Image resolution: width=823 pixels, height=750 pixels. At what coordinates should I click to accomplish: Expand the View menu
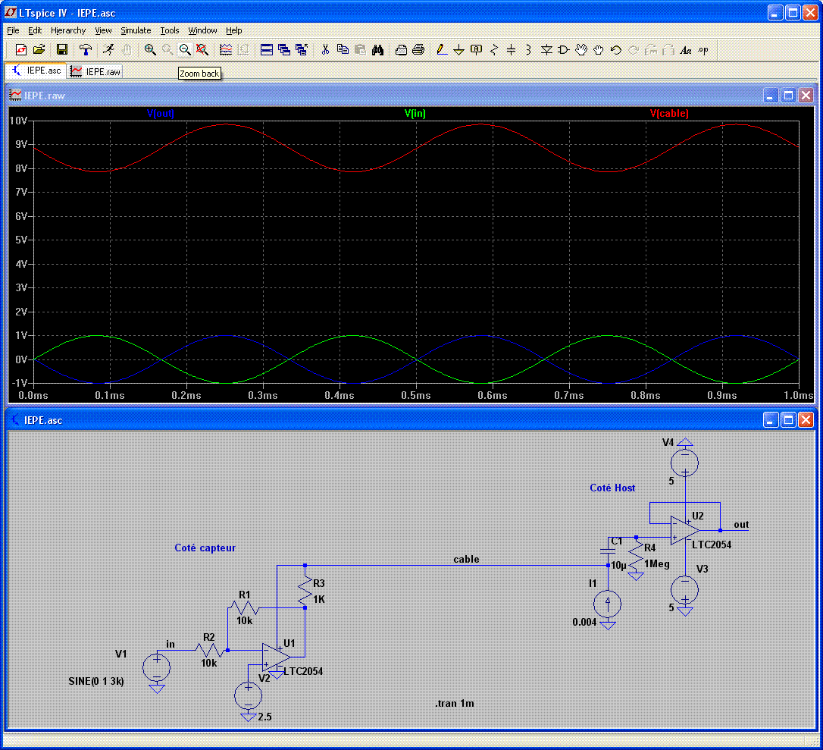click(103, 30)
